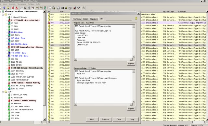Sort events by the Start column header
The image size is (208, 126).
pyautogui.click(x=64, y=11)
